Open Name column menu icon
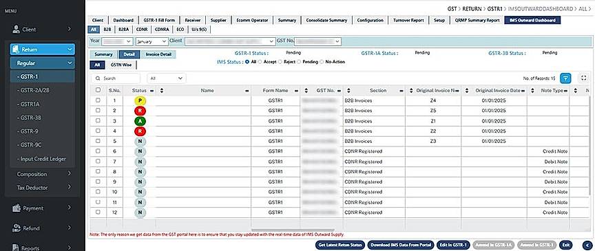The height and width of the screenshot is (251, 595). coord(247,91)
